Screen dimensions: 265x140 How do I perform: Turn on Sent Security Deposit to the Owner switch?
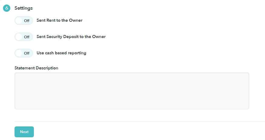pyautogui.click(x=24, y=37)
